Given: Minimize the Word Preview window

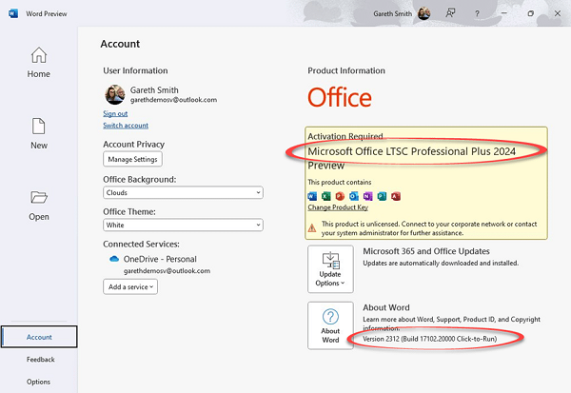Looking at the screenshot, I should coord(504,13).
